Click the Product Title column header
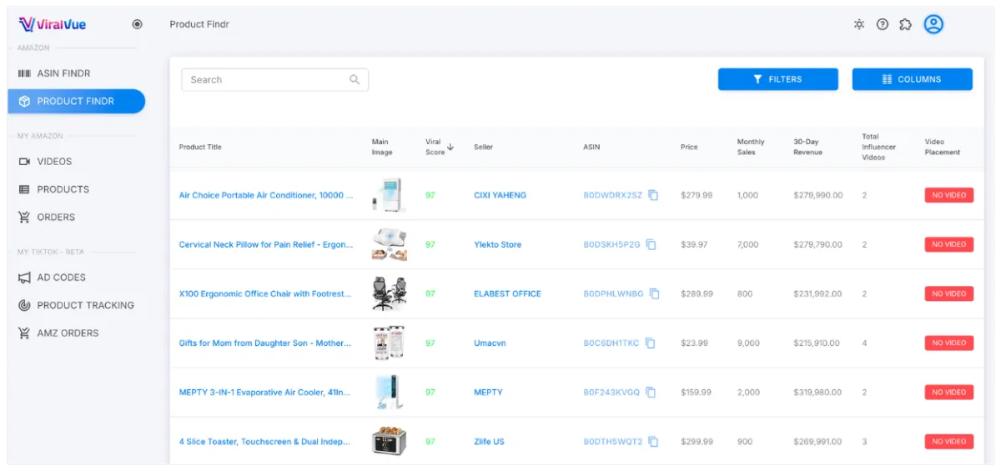 pyautogui.click(x=200, y=148)
